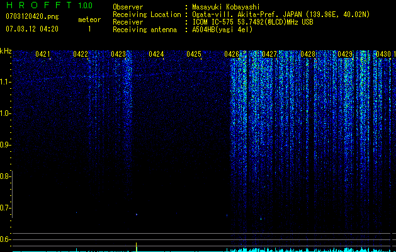Click the yellow meteor detection spike at bottom
396x252 pixels.
point(137,247)
